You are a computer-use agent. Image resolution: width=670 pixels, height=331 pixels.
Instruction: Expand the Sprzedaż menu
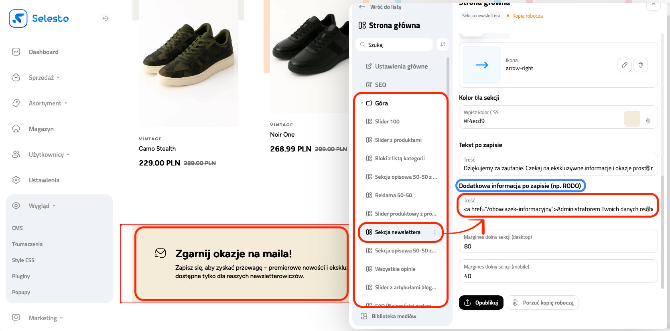[x=44, y=78]
